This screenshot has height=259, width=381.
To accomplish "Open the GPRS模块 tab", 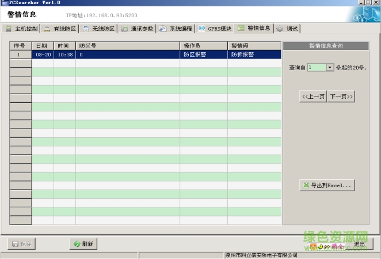I will coord(215,29).
